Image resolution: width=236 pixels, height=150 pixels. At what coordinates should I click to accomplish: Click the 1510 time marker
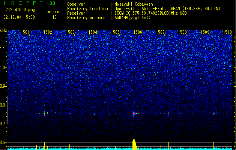coord(227,32)
